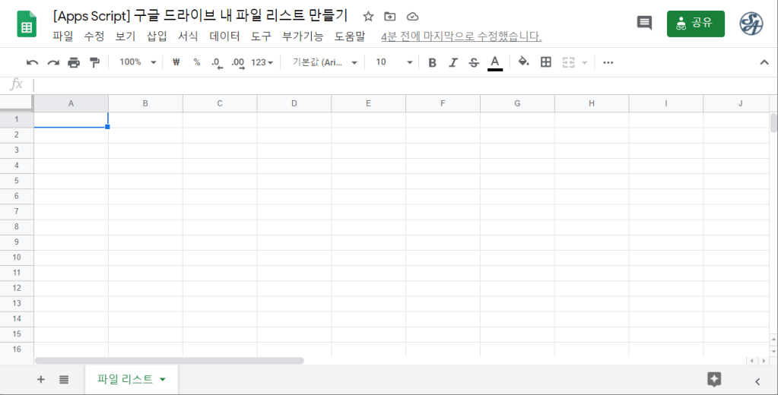The width and height of the screenshot is (778, 395).
Task: Open the cell borders tool
Action: click(x=545, y=62)
